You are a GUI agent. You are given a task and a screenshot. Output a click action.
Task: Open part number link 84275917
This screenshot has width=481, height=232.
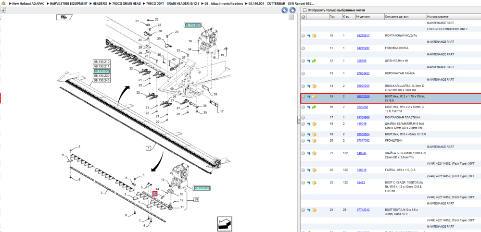(363, 36)
